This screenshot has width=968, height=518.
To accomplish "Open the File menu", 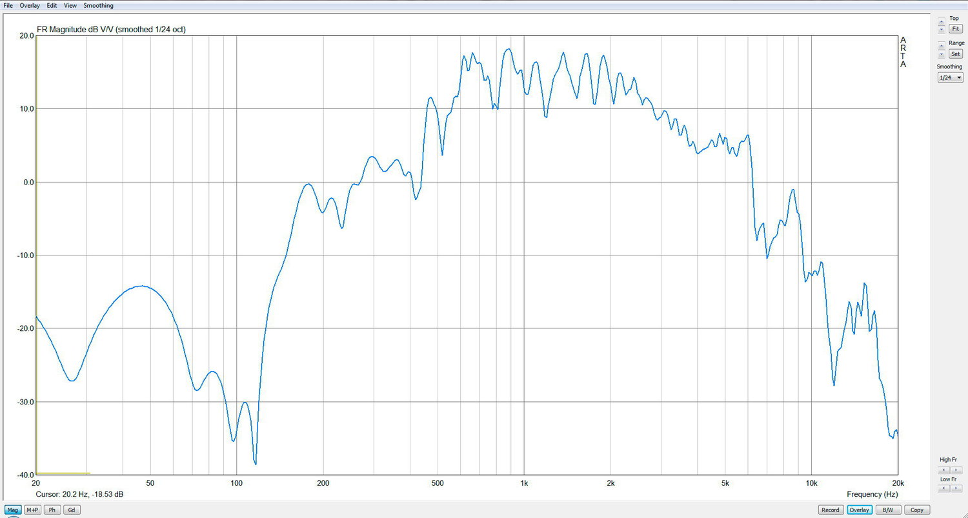I will coord(8,5).
